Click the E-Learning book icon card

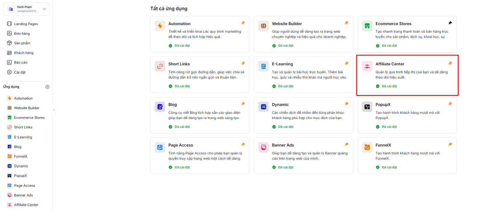pyautogui.click(x=263, y=66)
